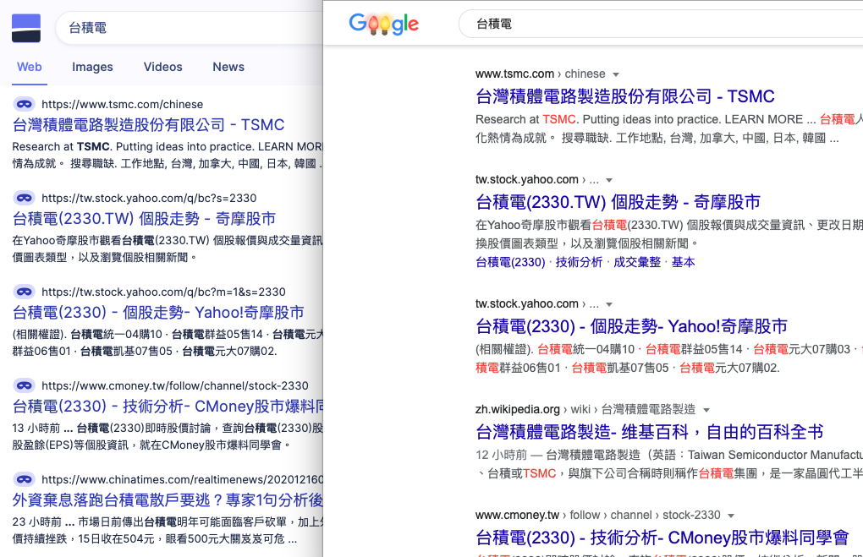Click mask icon beside yahoo bc?s=2330 URL
Screen dimensions: 863x557
click(x=24, y=198)
